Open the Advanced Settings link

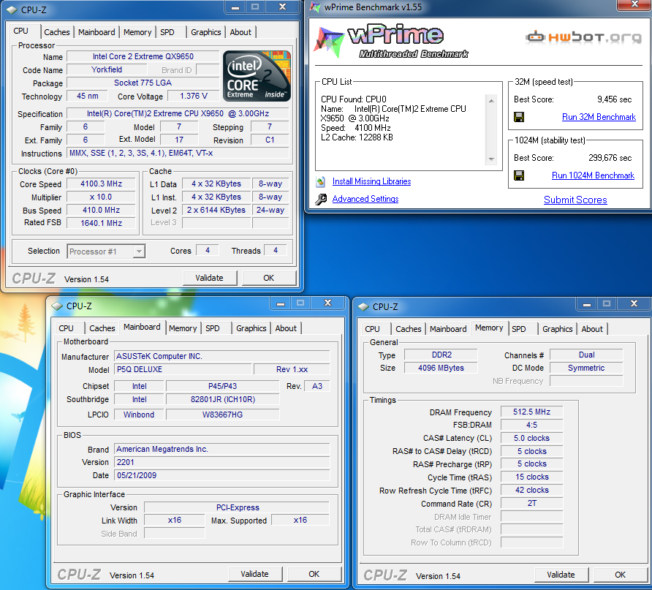(365, 199)
